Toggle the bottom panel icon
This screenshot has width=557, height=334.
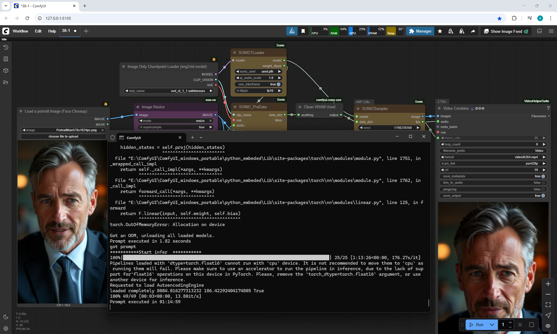coord(540,31)
